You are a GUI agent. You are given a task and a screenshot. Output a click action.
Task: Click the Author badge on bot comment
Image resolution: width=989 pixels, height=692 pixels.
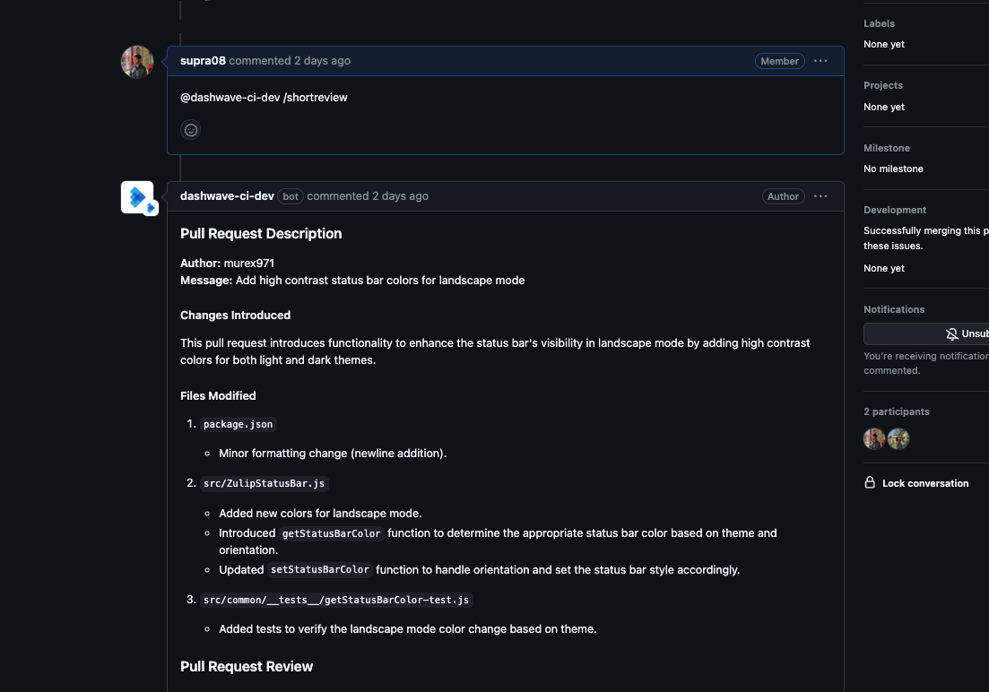783,196
